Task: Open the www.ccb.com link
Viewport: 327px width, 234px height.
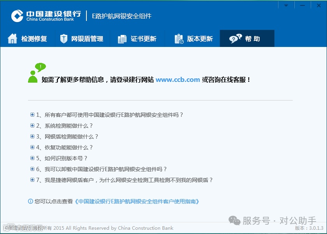Action: [x=178, y=80]
